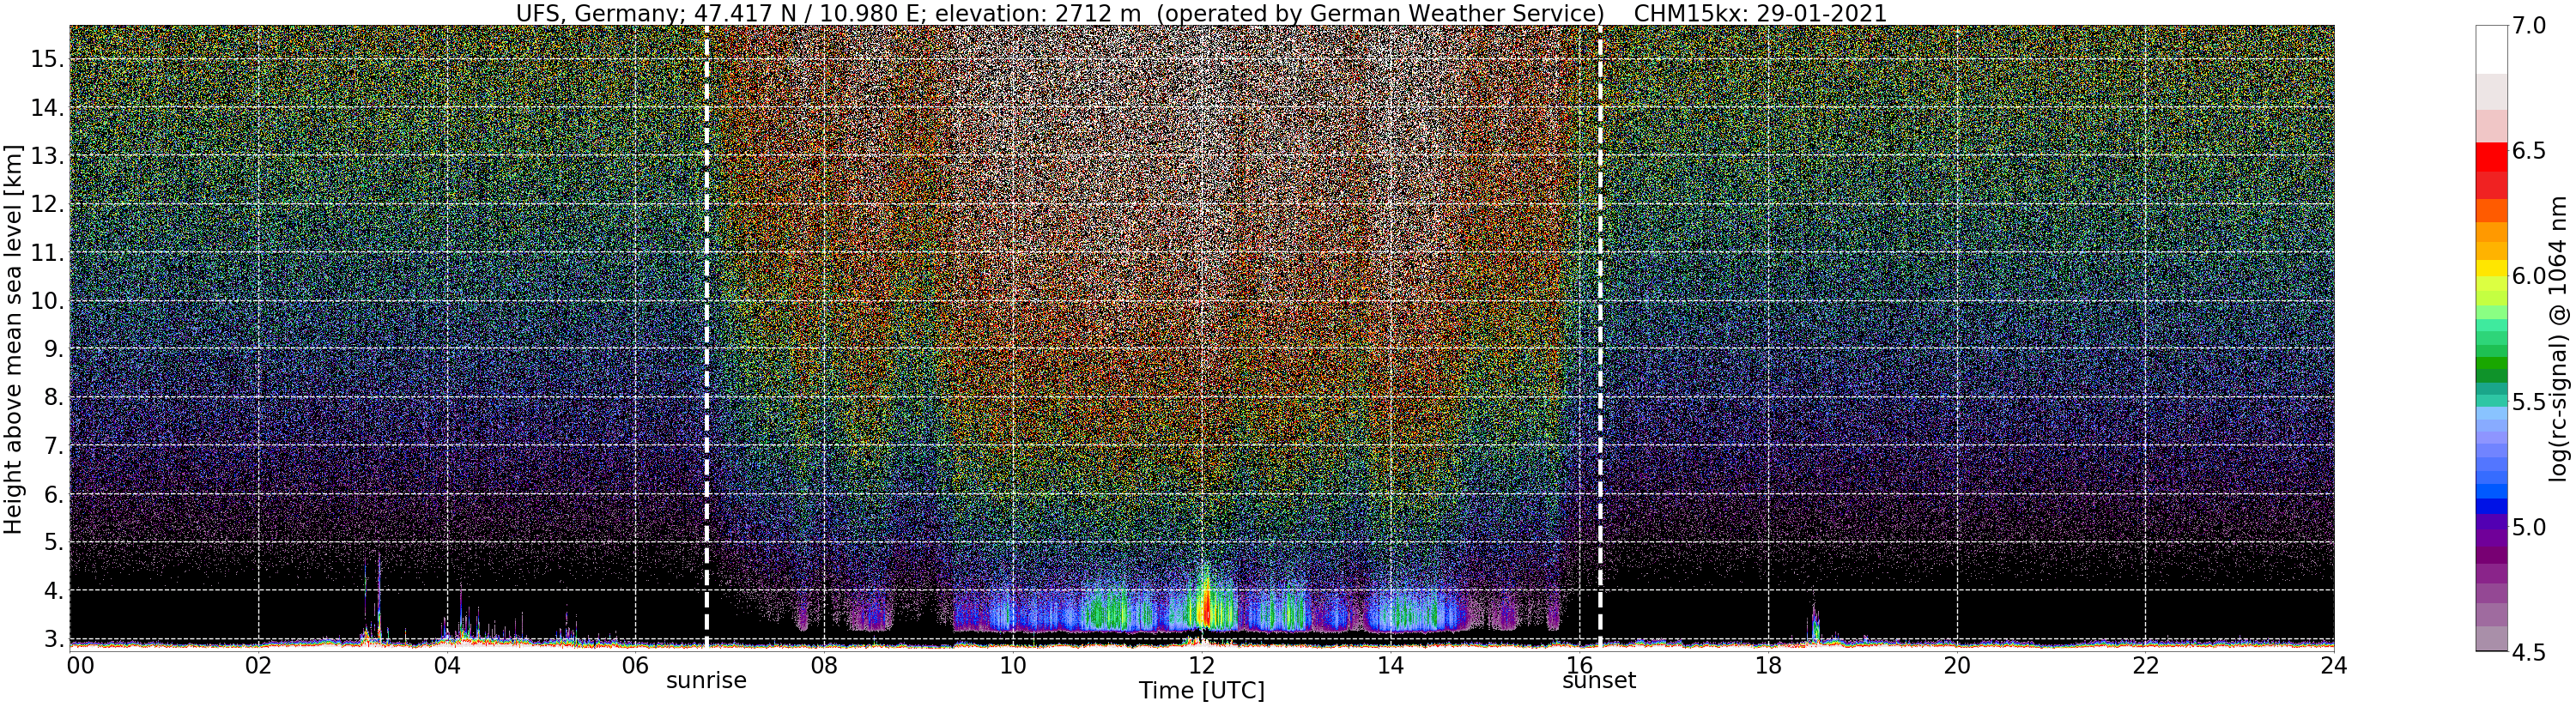Click the colorbar tick label '4.5'
The image size is (2576, 707).
[2529, 653]
